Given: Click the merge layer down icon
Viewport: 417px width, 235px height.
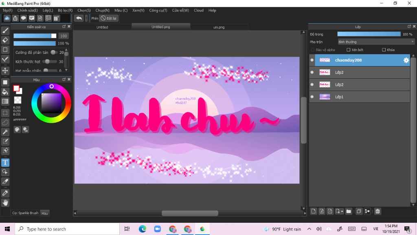Looking at the screenshot, I should [x=367, y=211].
